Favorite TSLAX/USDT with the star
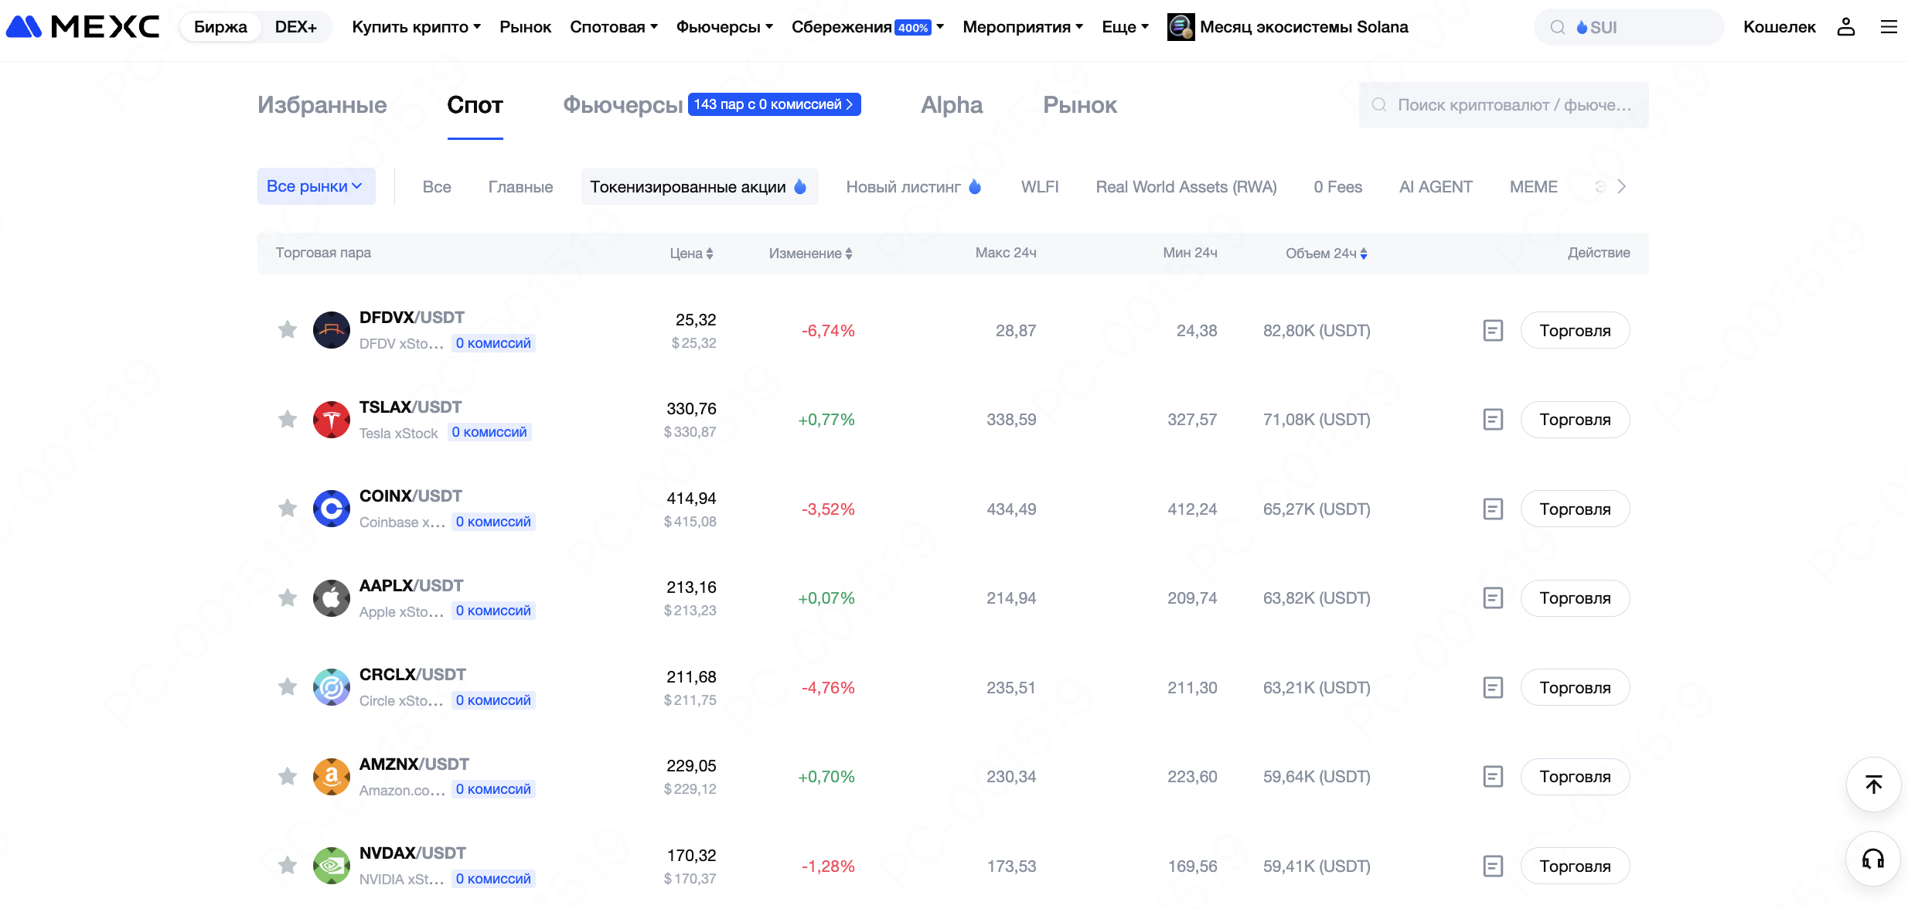Image resolution: width=1908 pixels, height=909 pixels. click(288, 420)
